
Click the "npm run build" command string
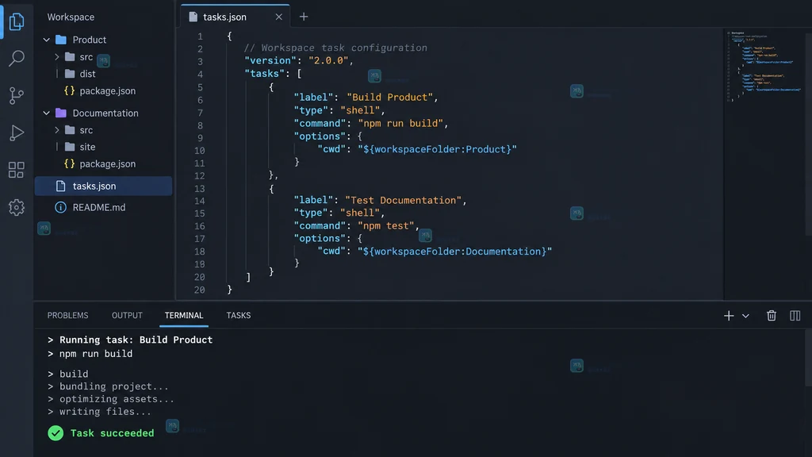[x=400, y=123]
